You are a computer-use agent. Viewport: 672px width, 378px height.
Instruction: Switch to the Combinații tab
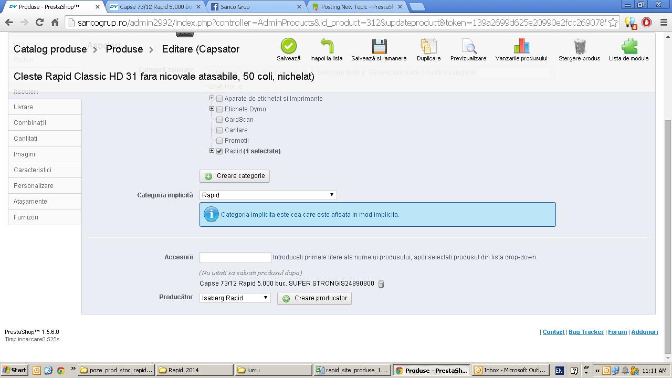(45, 123)
